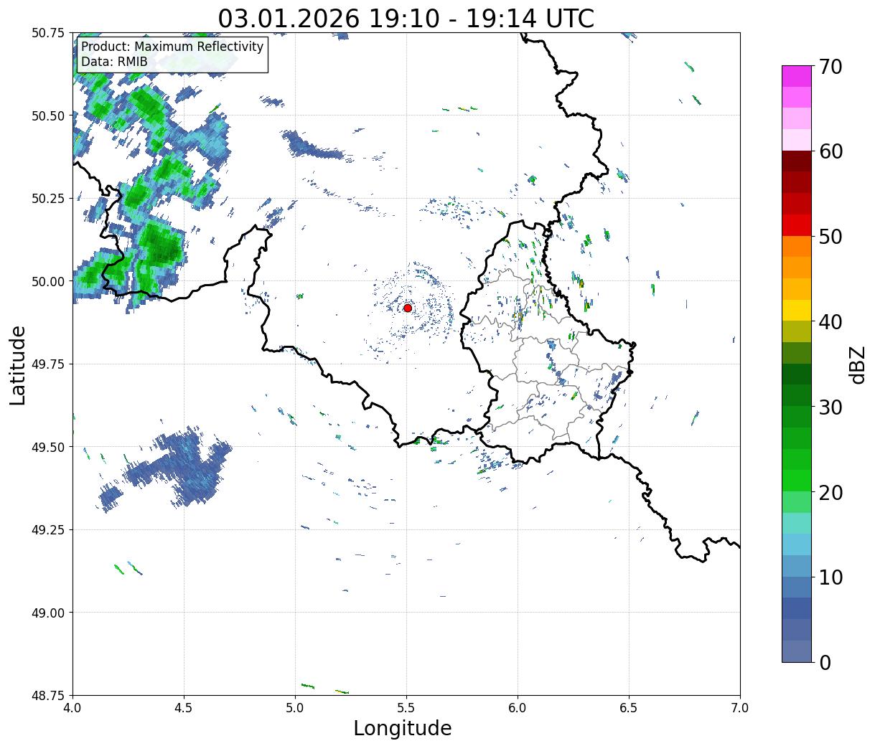Click the colorbar tick label 20
Viewport: 875px width, 746px height.
830,492
